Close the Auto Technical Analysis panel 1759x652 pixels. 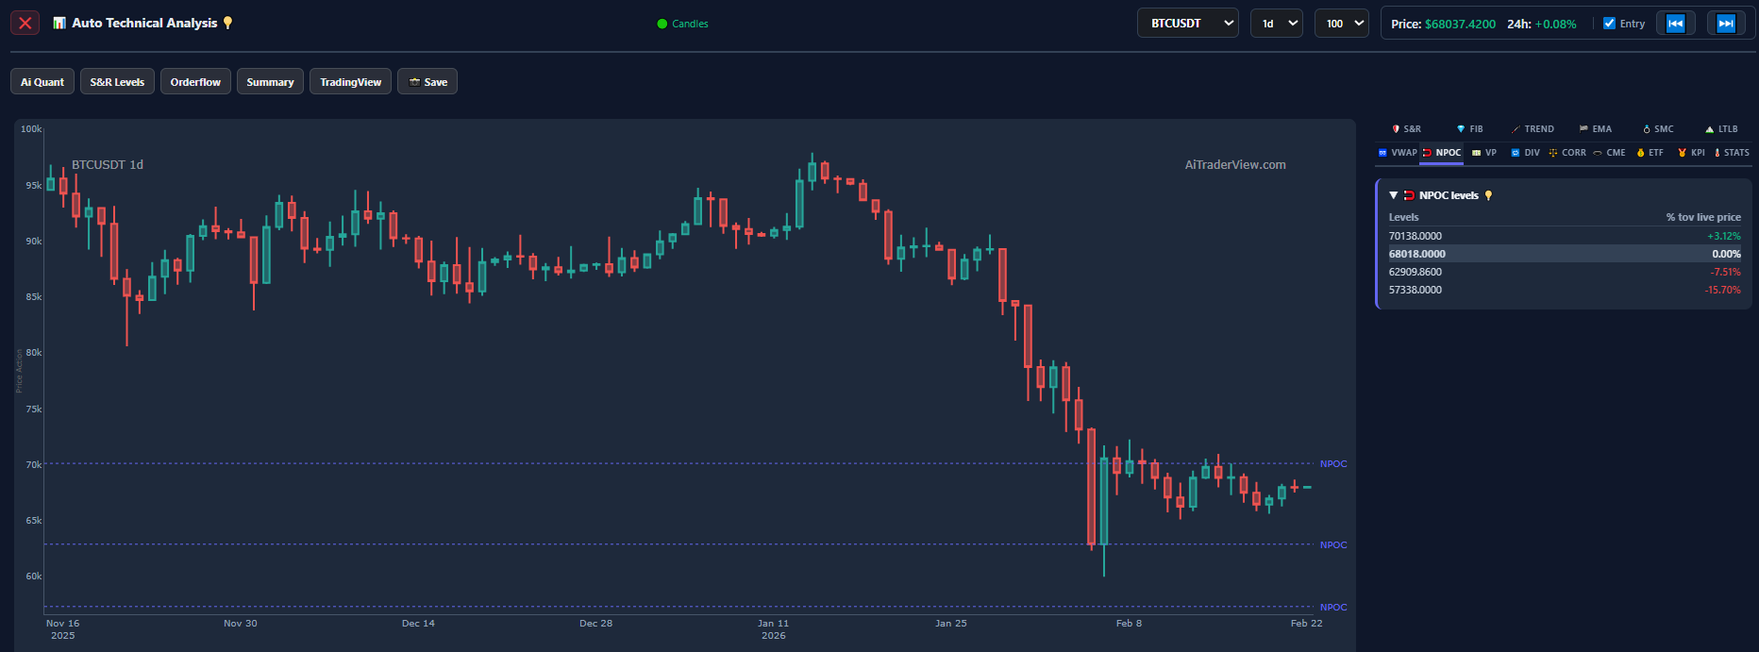tap(25, 24)
